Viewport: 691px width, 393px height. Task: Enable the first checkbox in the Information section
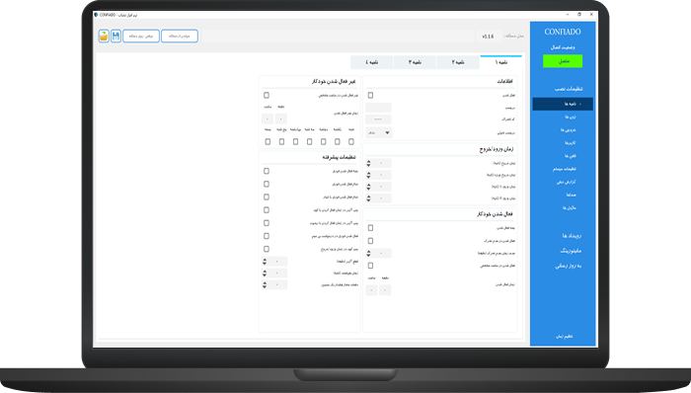pos(370,95)
